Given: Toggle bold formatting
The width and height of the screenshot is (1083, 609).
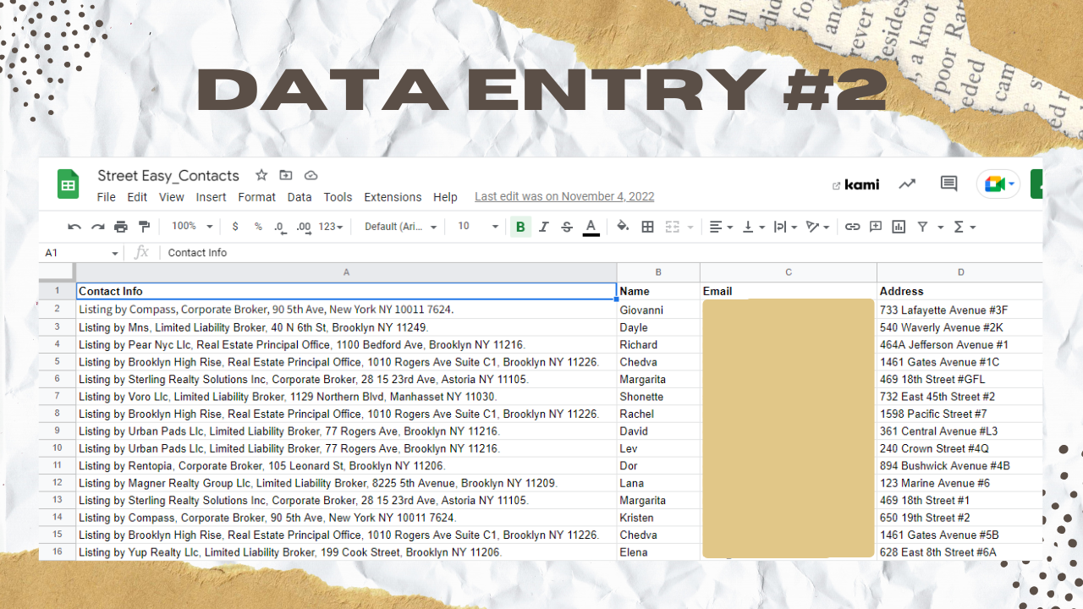Looking at the screenshot, I should pyautogui.click(x=520, y=227).
